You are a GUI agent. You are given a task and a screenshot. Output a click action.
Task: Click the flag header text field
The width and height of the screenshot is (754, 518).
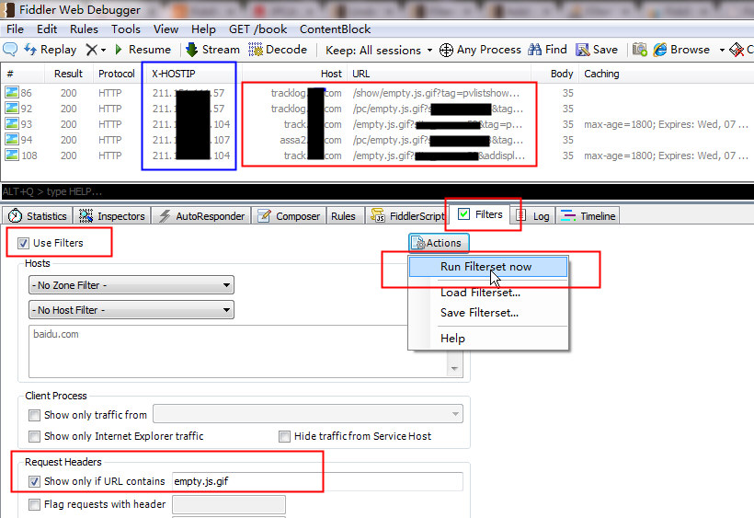[x=229, y=504]
